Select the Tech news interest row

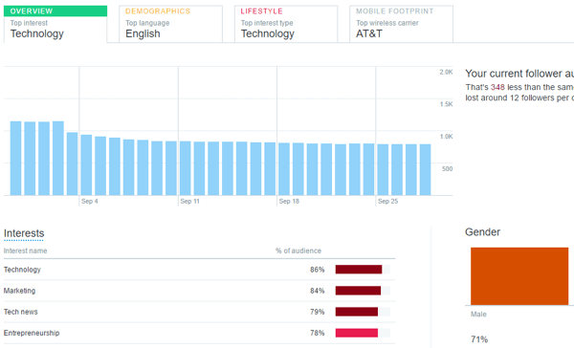pos(200,312)
